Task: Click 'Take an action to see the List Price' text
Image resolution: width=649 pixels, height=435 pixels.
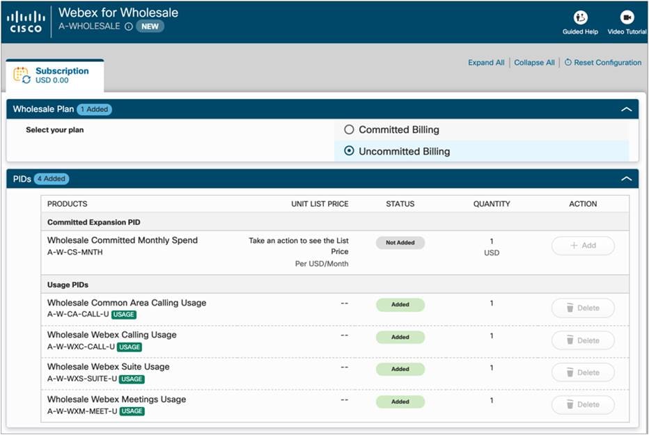Action: click(299, 246)
